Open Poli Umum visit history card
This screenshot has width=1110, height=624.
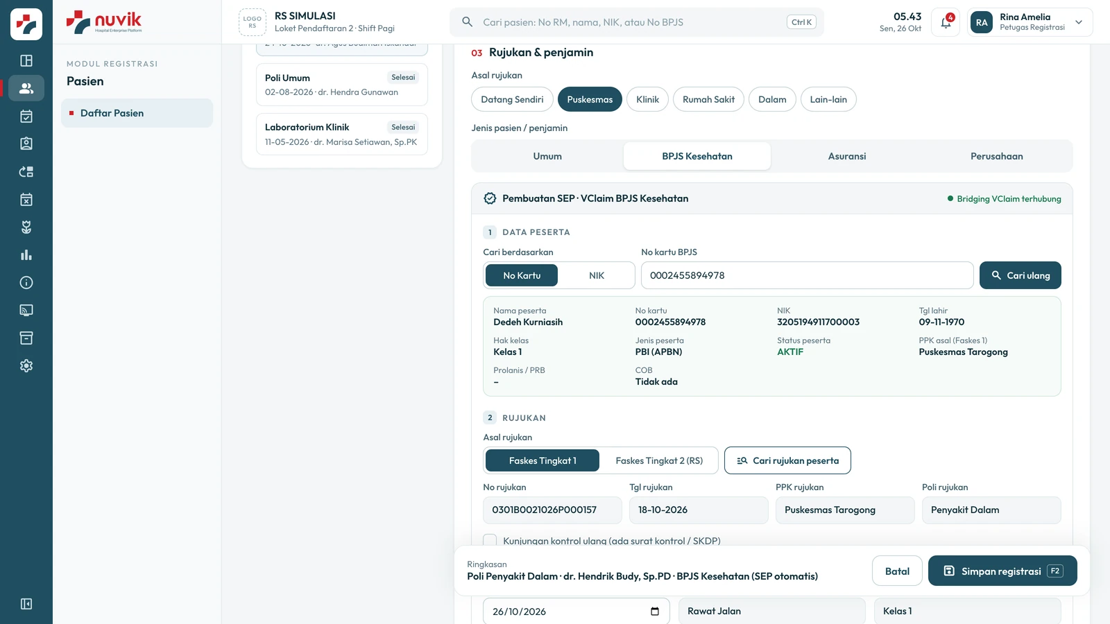341,85
